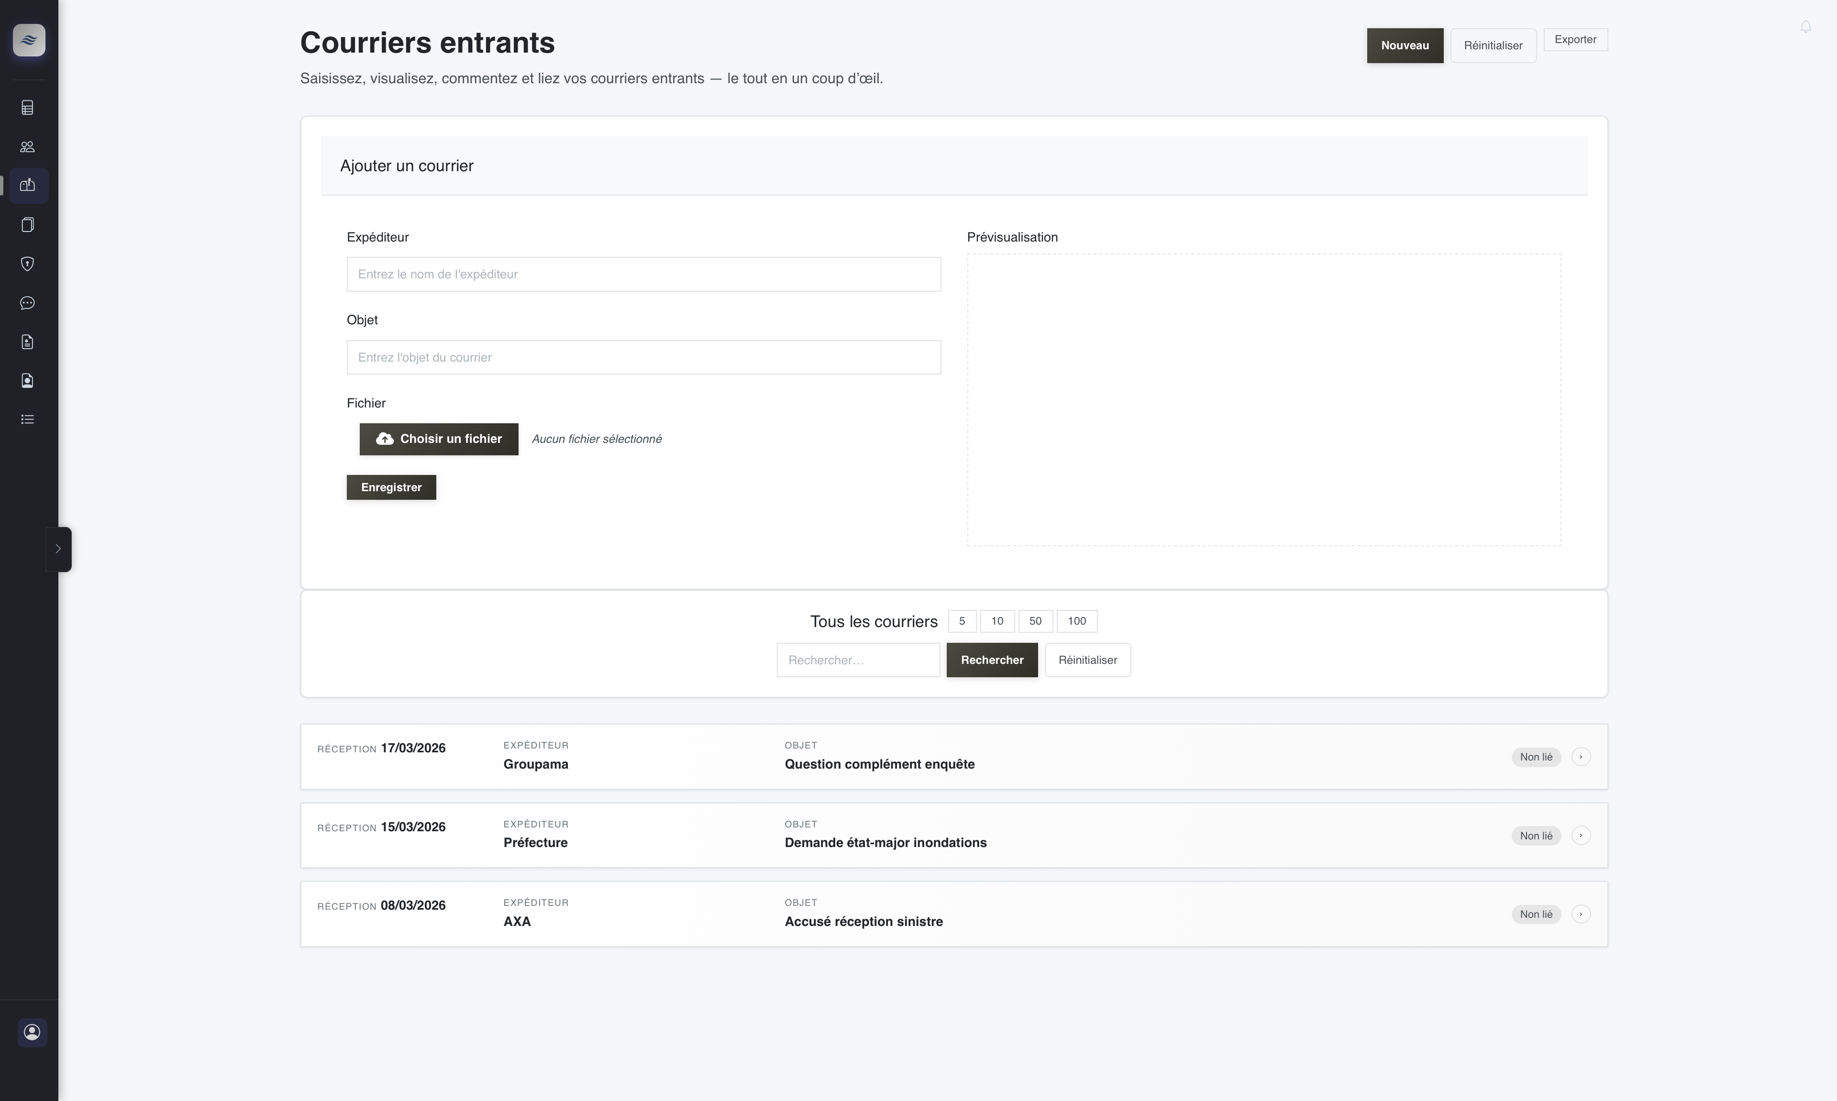Expand the collapsed sidebar with the chevron
Image resolution: width=1837 pixels, height=1101 pixels.
tap(58, 549)
